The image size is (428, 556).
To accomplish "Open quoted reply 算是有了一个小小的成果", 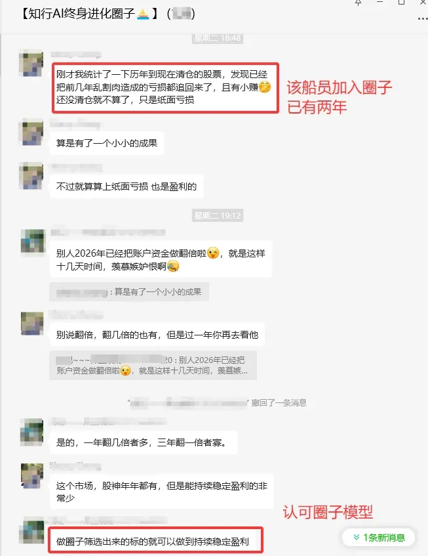I will pos(129,292).
